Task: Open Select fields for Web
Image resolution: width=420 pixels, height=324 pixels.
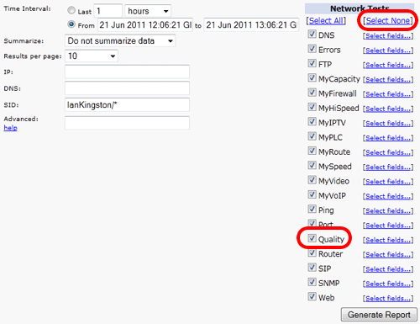Action: [x=388, y=299]
